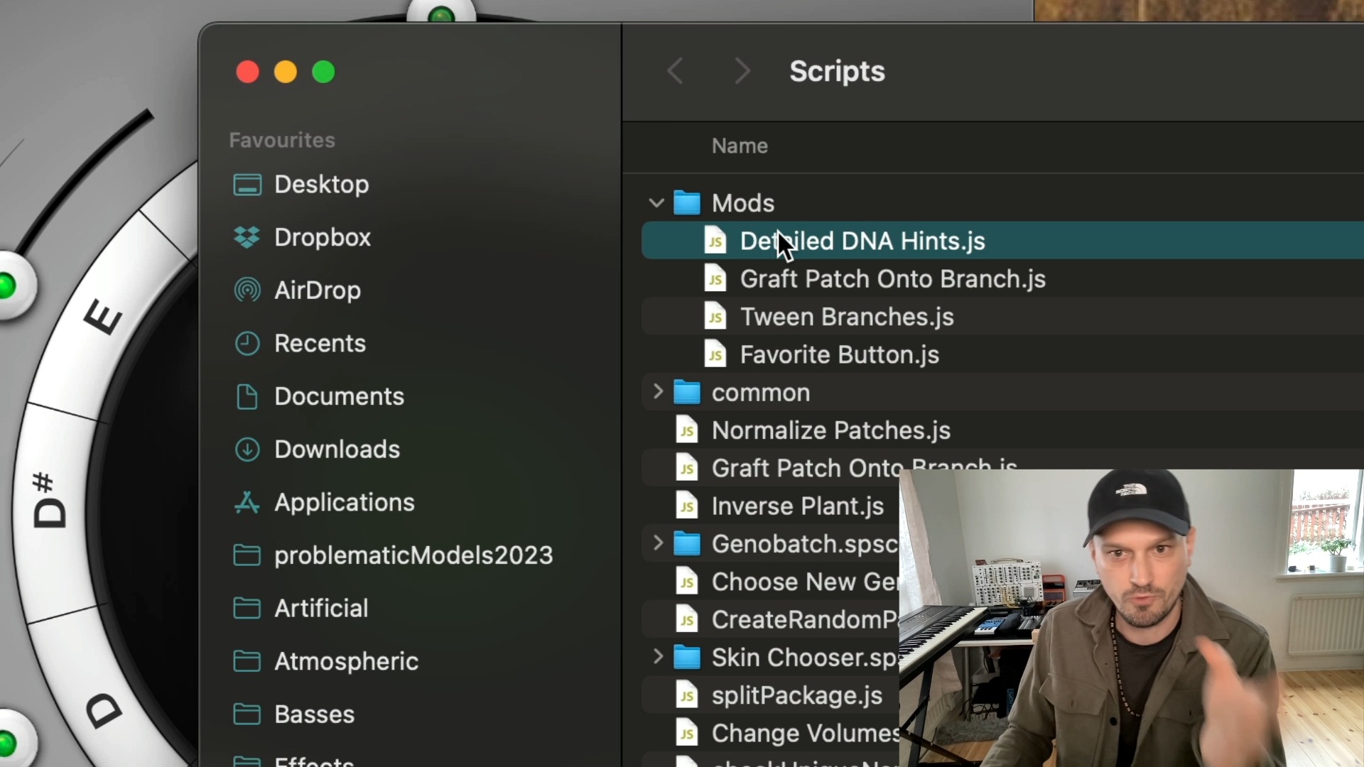Open problematicModels2023 sidebar folder
The width and height of the screenshot is (1364, 767).
[393, 555]
